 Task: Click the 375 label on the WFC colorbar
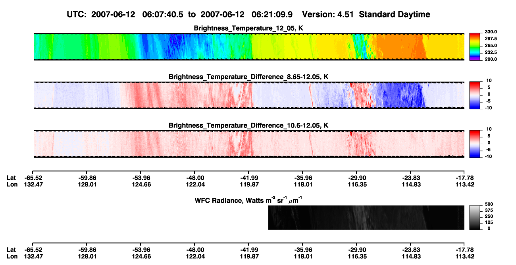click(489, 211)
